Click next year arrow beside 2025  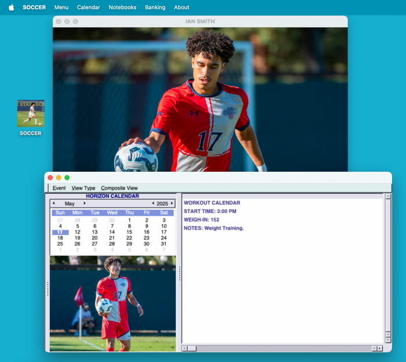(172, 204)
